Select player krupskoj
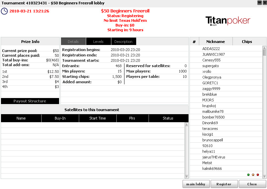 (x=226, y=106)
